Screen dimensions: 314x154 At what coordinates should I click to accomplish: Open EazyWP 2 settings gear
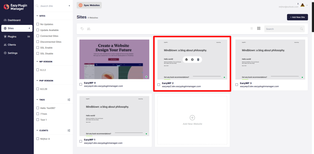point(192,59)
